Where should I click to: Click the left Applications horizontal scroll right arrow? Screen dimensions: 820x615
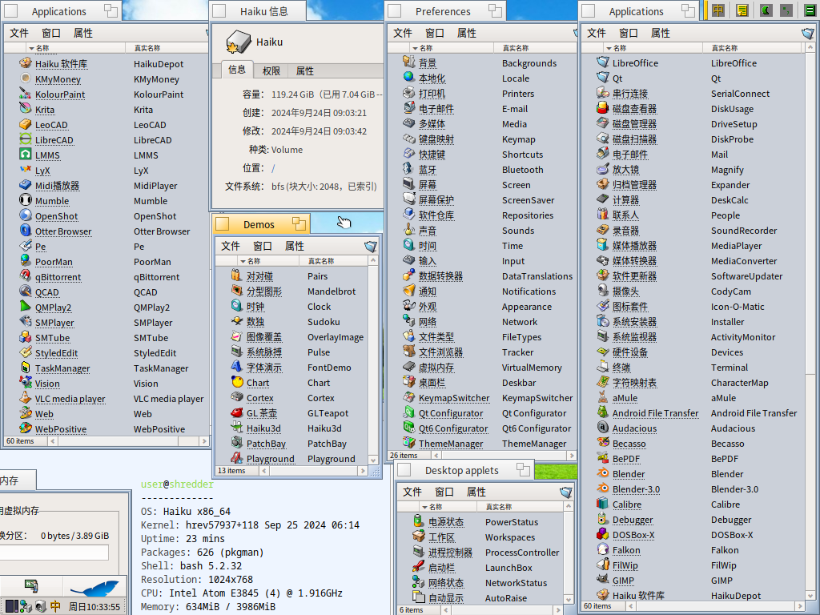204,441
